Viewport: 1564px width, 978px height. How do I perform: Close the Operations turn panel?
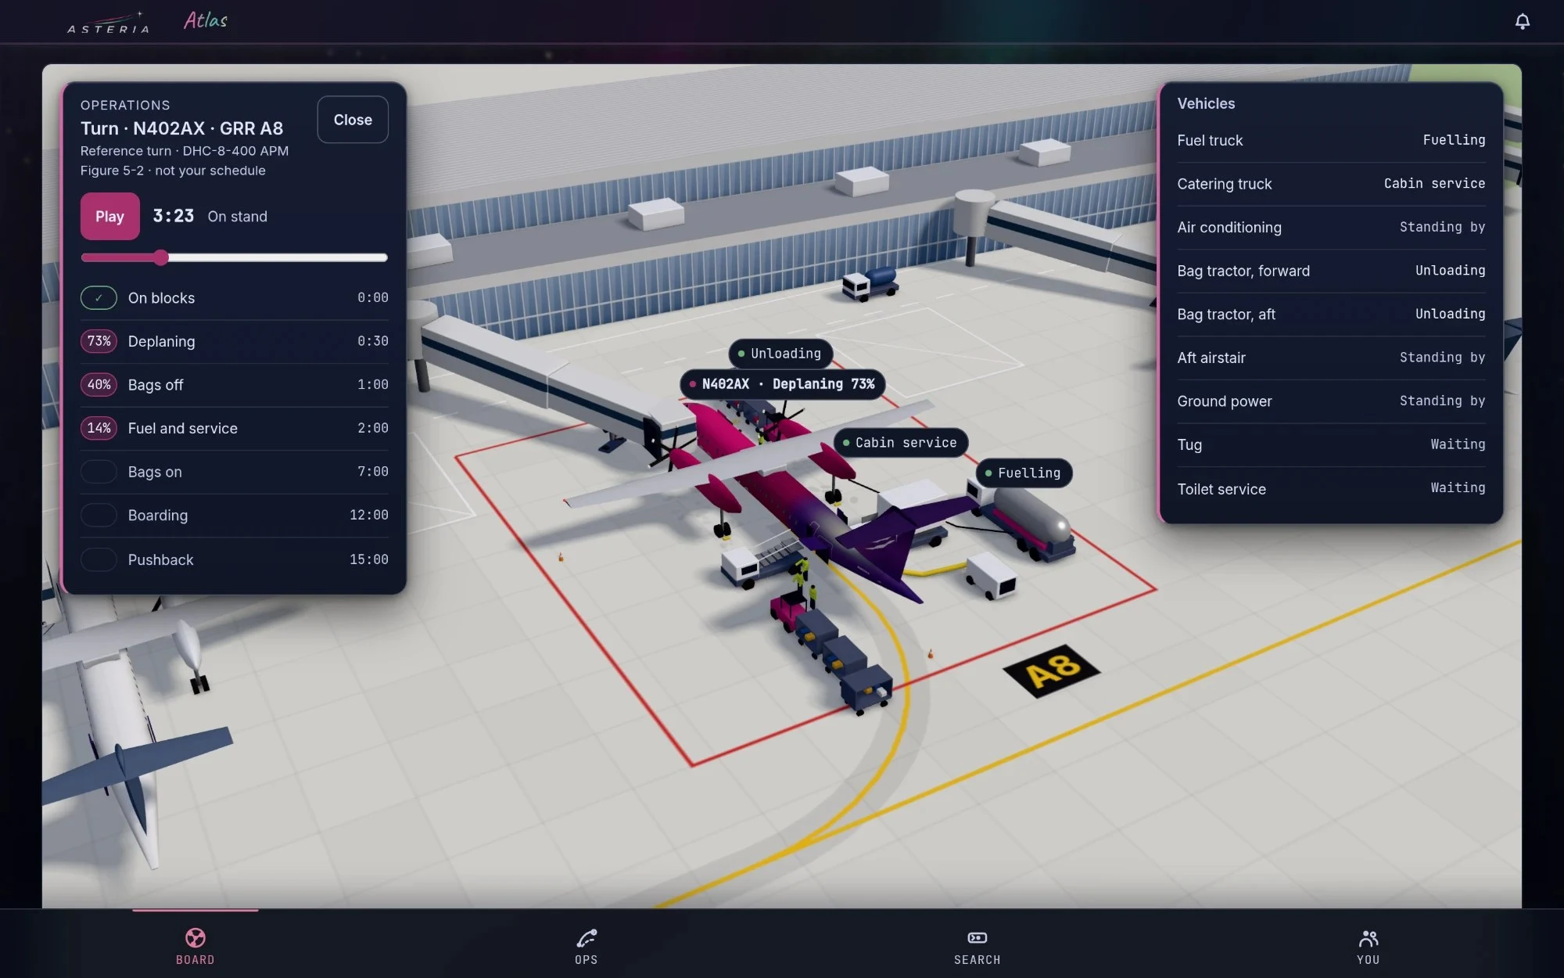(x=353, y=120)
